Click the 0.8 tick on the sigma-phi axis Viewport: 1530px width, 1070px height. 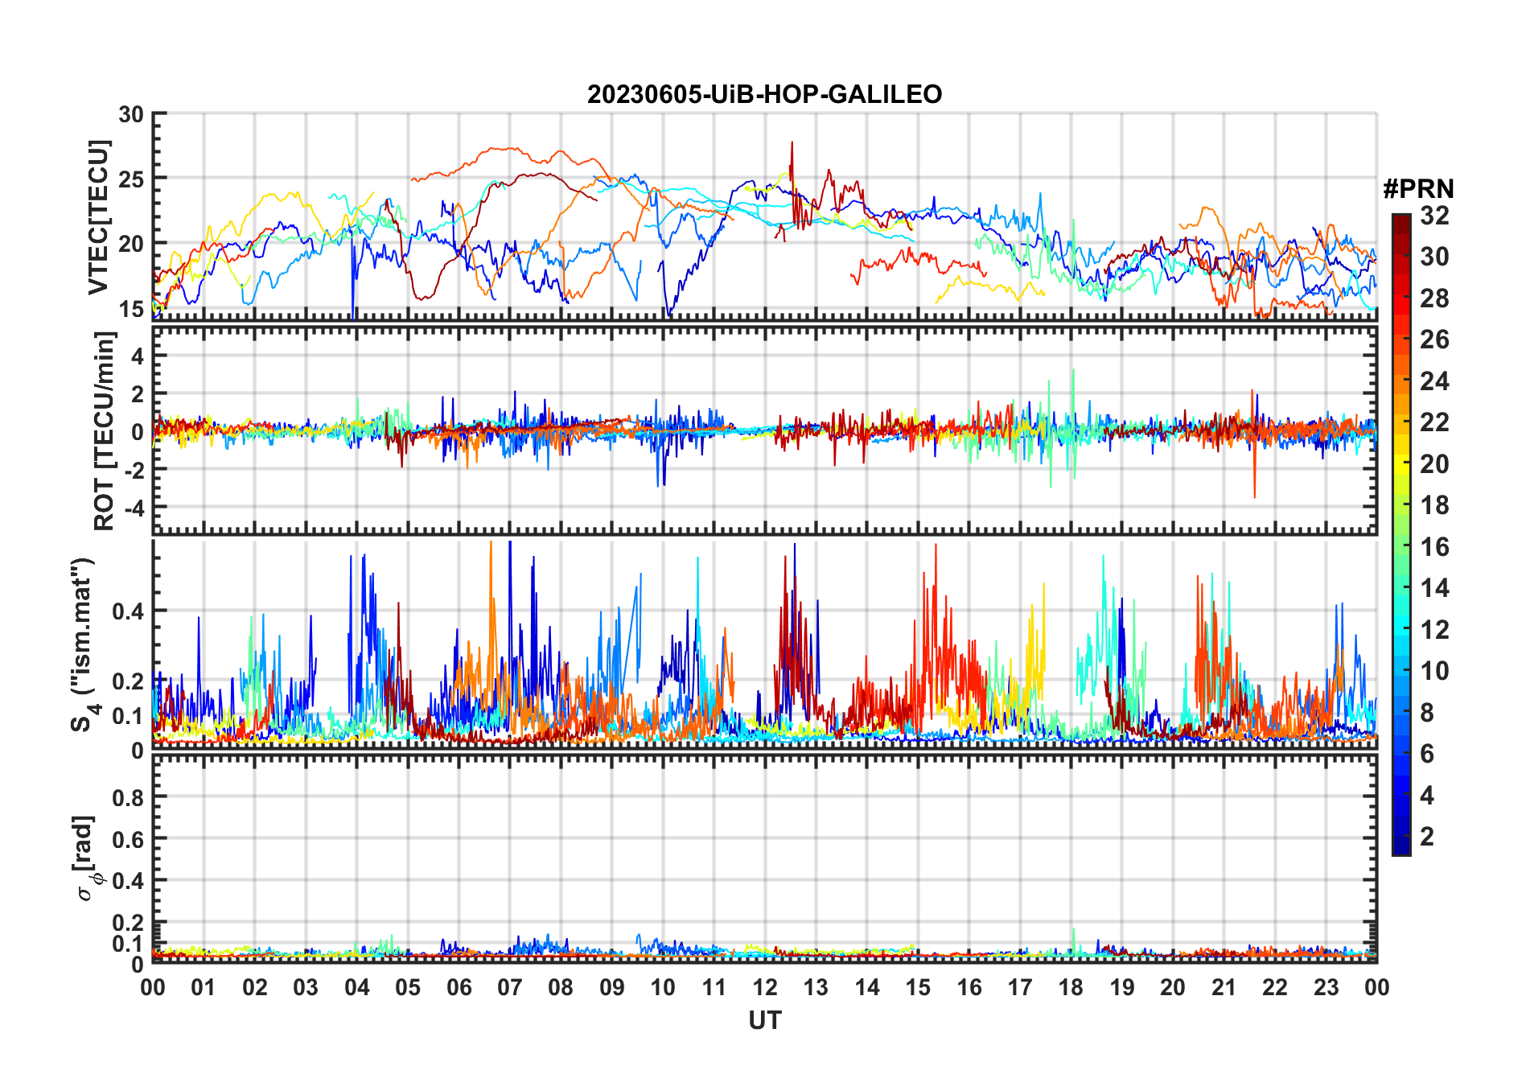128,797
